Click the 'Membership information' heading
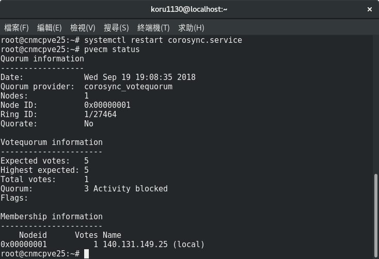The width and height of the screenshot is (379, 259). click(52, 217)
